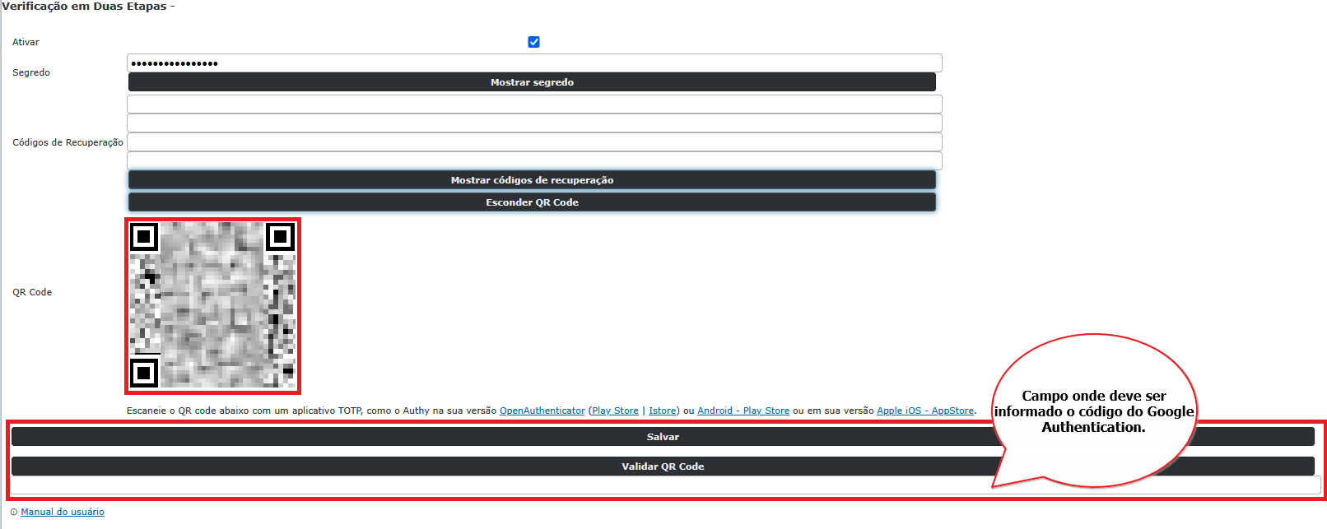Focus the fourth recovery code field
This screenshot has width=1327, height=529.
[533, 160]
